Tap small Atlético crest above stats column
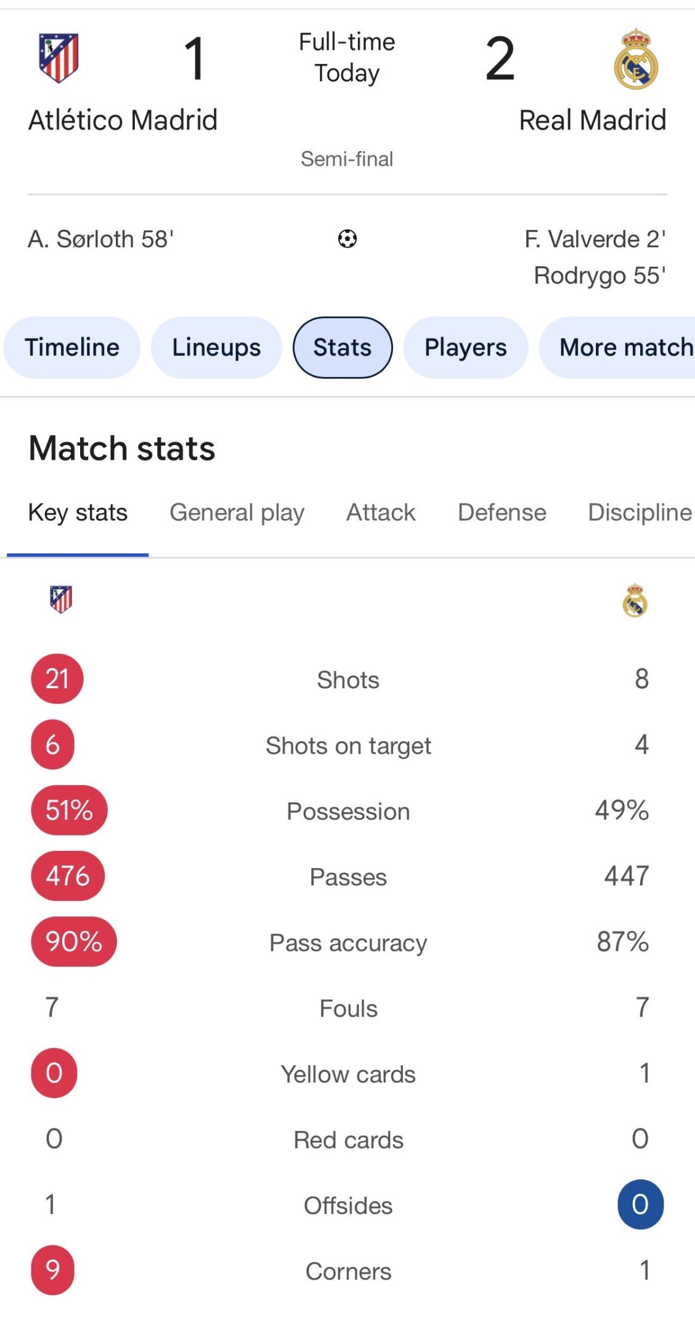Viewport: 695px width, 1331px height. (61, 599)
